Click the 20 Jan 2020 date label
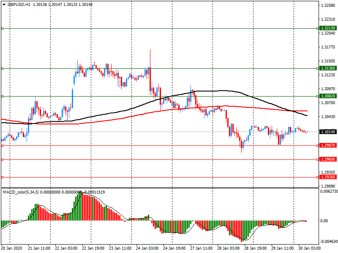Image resolution: width=338 pixels, height=253 pixels. point(11,249)
